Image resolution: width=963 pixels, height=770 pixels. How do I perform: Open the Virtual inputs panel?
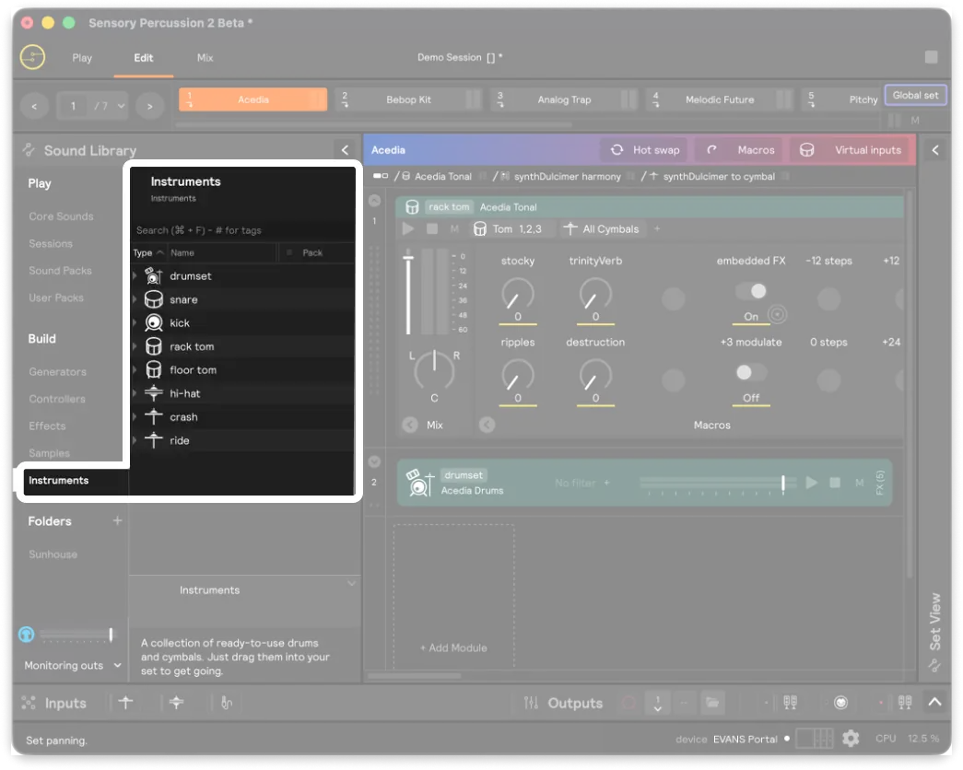[x=849, y=149]
